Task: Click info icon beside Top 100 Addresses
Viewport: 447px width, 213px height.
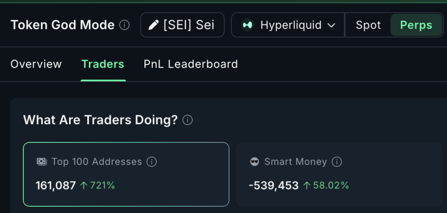Action: pyautogui.click(x=152, y=162)
